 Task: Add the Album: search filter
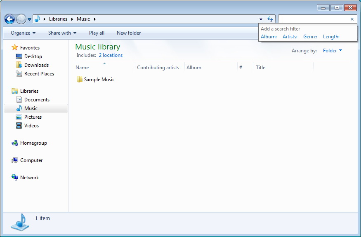pos(269,37)
